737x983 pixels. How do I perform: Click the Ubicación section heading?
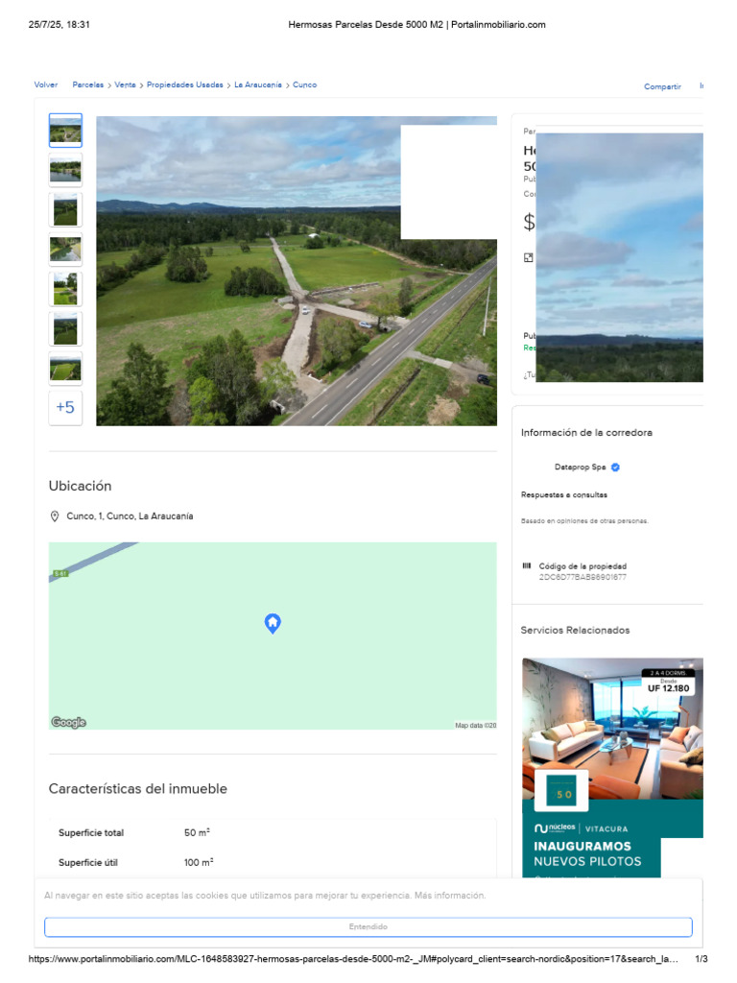81,486
